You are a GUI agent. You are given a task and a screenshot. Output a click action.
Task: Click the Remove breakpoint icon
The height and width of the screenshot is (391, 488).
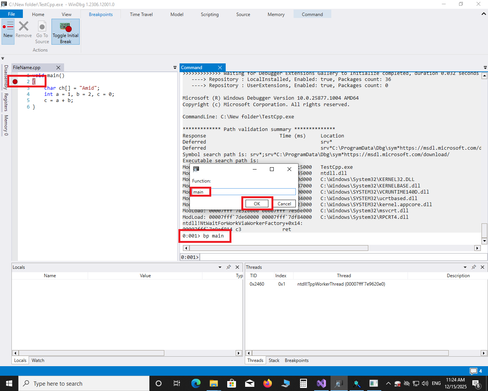coord(24,27)
